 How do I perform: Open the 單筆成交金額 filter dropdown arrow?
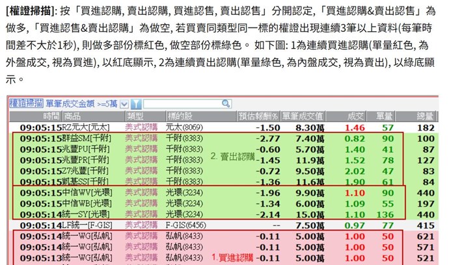(124, 104)
